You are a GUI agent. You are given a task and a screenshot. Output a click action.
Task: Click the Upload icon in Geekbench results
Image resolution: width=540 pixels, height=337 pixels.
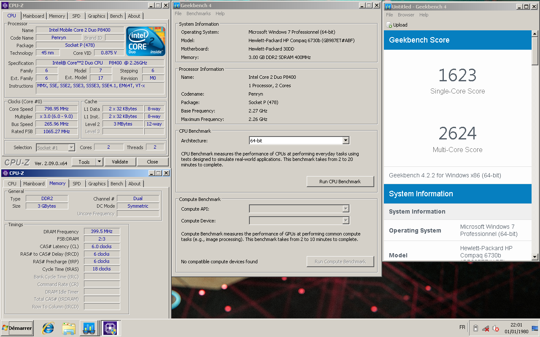(x=389, y=25)
